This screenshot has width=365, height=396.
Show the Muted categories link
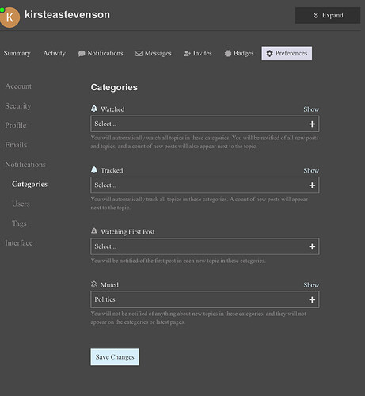click(x=311, y=285)
